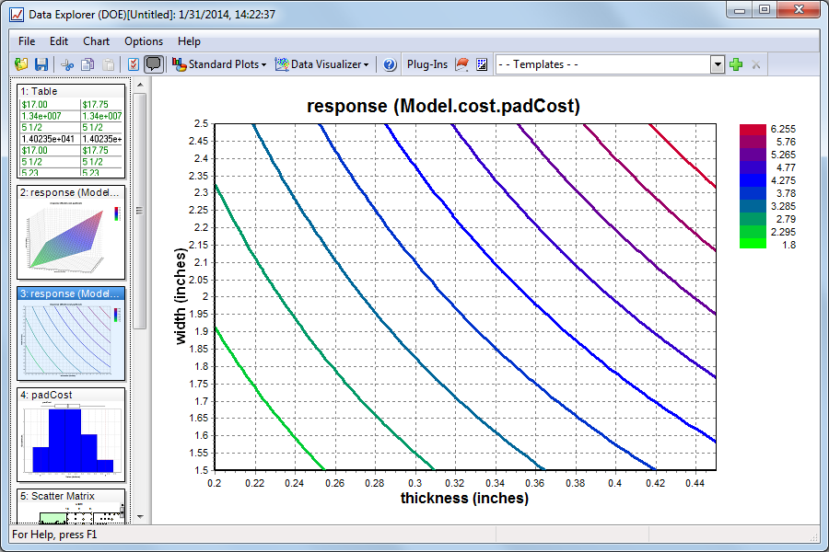Open the Chart menu

point(96,41)
